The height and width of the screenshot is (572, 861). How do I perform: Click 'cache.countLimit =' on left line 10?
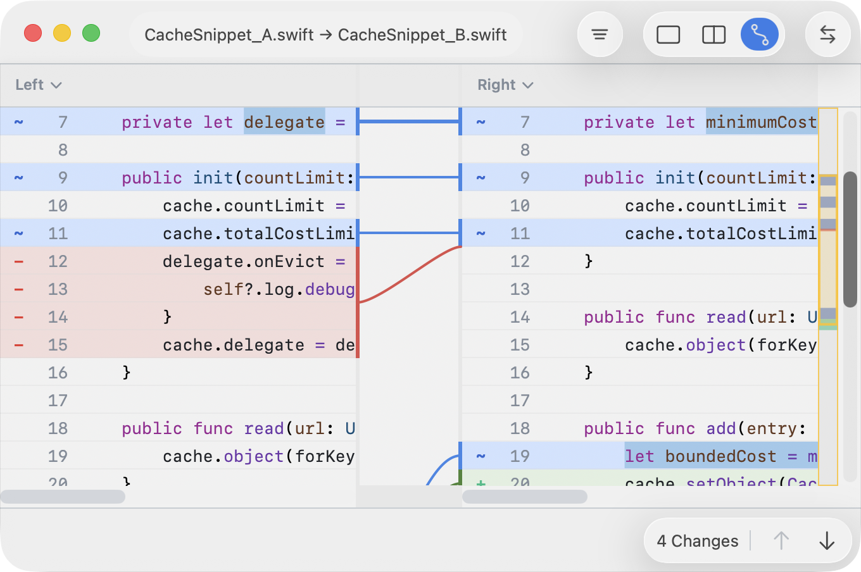point(254,205)
